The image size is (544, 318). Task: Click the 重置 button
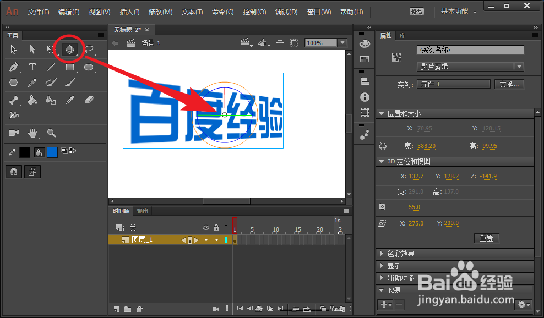(486, 238)
